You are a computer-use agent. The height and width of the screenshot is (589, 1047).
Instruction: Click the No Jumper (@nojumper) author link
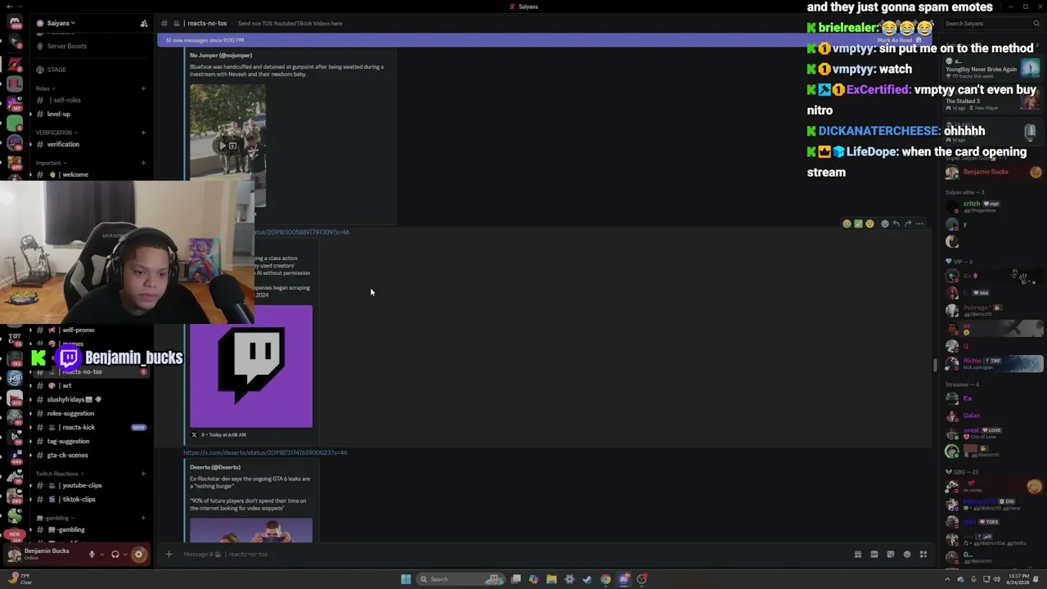(221, 55)
